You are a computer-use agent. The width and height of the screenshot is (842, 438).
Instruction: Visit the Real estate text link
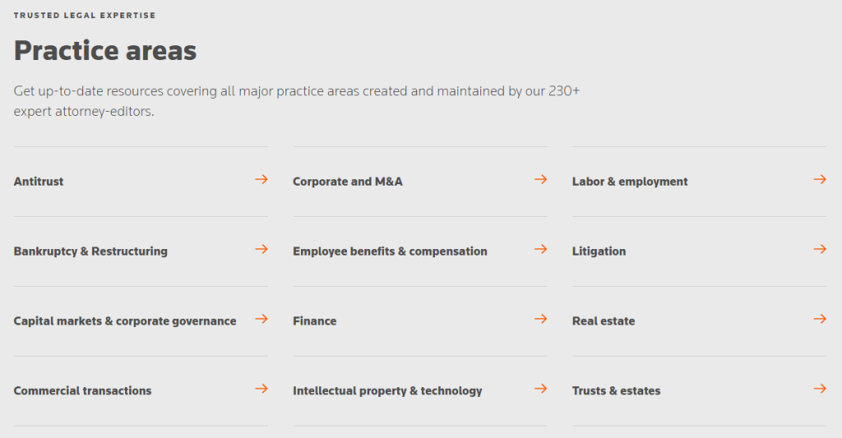[604, 321]
